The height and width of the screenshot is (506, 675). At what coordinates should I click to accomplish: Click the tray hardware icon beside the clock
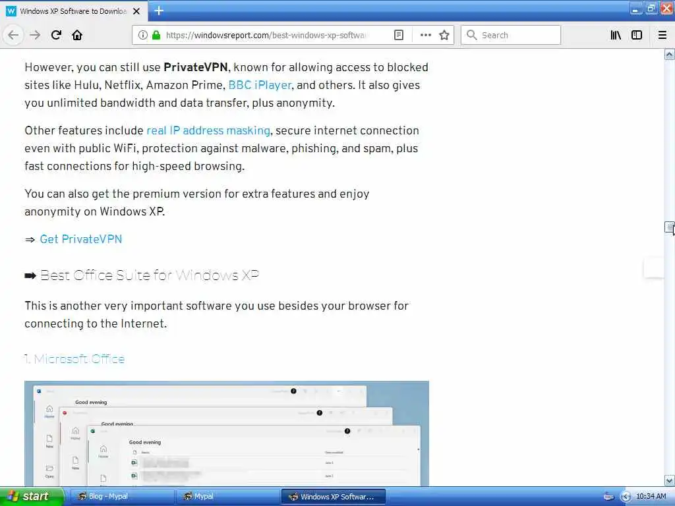tap(608, 497)
